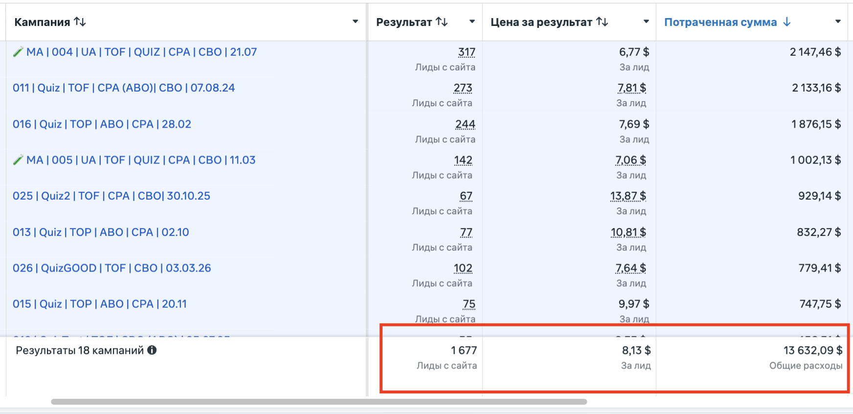
Task: Click the horizontal scrollbar below the table
Action: 319,402
